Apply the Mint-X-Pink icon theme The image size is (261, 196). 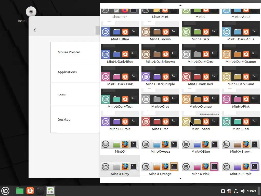point(200,169)
